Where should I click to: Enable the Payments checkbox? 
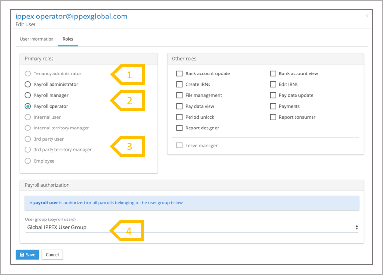273,106
